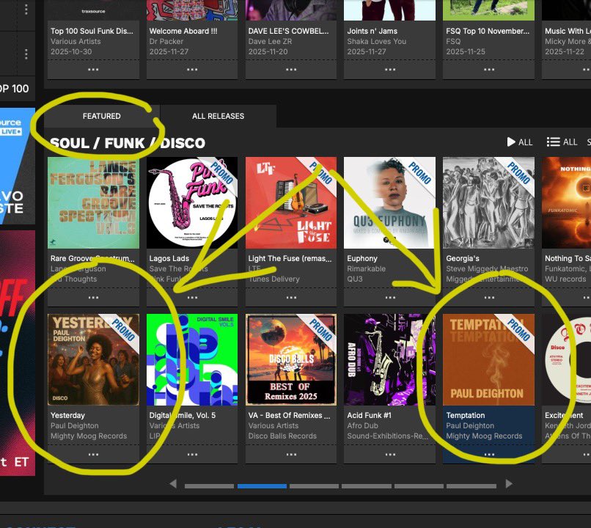Open Disco Balls Records label link

pos(282,436)
